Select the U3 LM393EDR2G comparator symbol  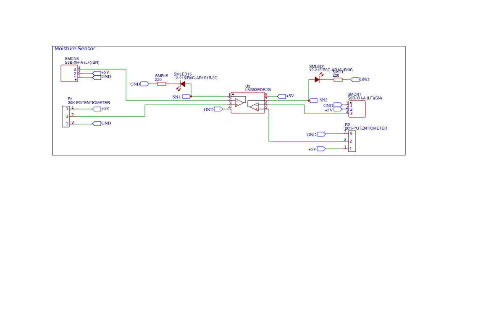(x=248, y=103)
